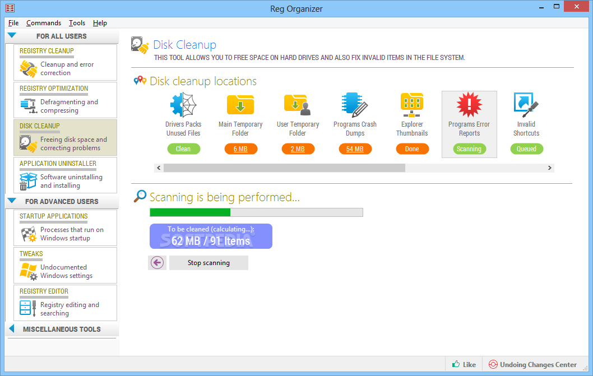Select the Tweaks heading in sidebar
Viewport: 593px width, 376px height.
click(x=31, y=253)
